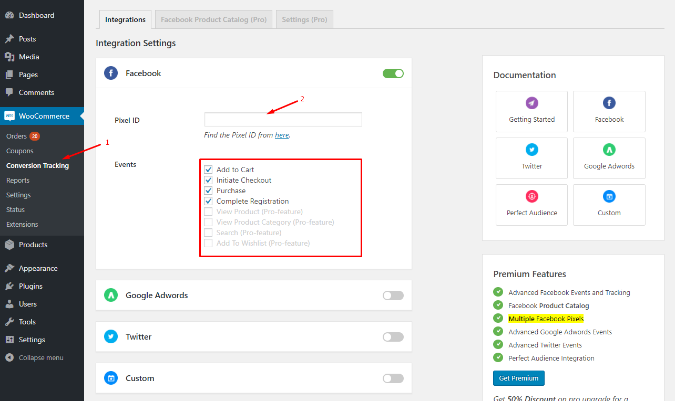Screen dimensions: 675x401
Task: Click the Comments bubble icon
Action: pos(9,92)
